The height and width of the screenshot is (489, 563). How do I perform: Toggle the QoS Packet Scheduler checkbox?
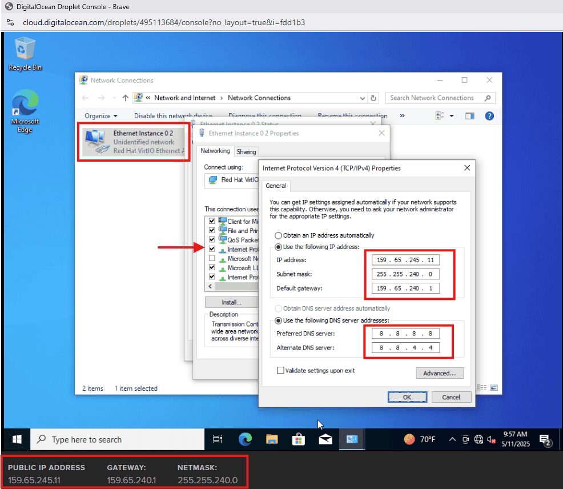212,239
